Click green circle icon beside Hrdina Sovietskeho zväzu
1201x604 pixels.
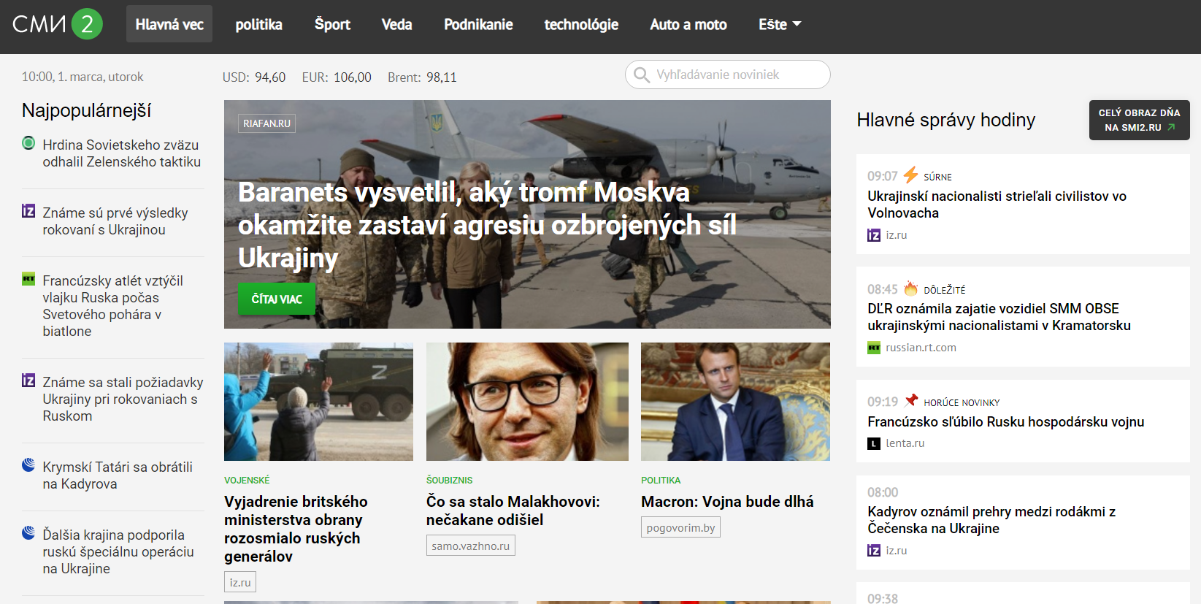28,143
